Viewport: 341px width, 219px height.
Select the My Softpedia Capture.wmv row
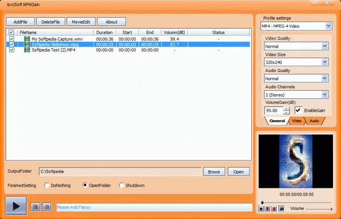point(128,39)
